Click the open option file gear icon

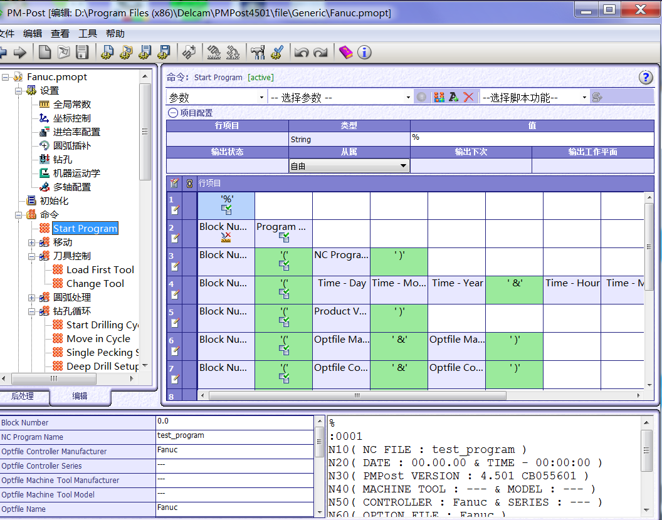[126, 53]
